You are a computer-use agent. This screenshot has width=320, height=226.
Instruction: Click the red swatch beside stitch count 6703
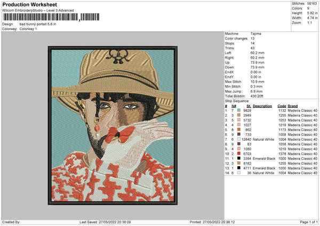[x=239, y=154]
